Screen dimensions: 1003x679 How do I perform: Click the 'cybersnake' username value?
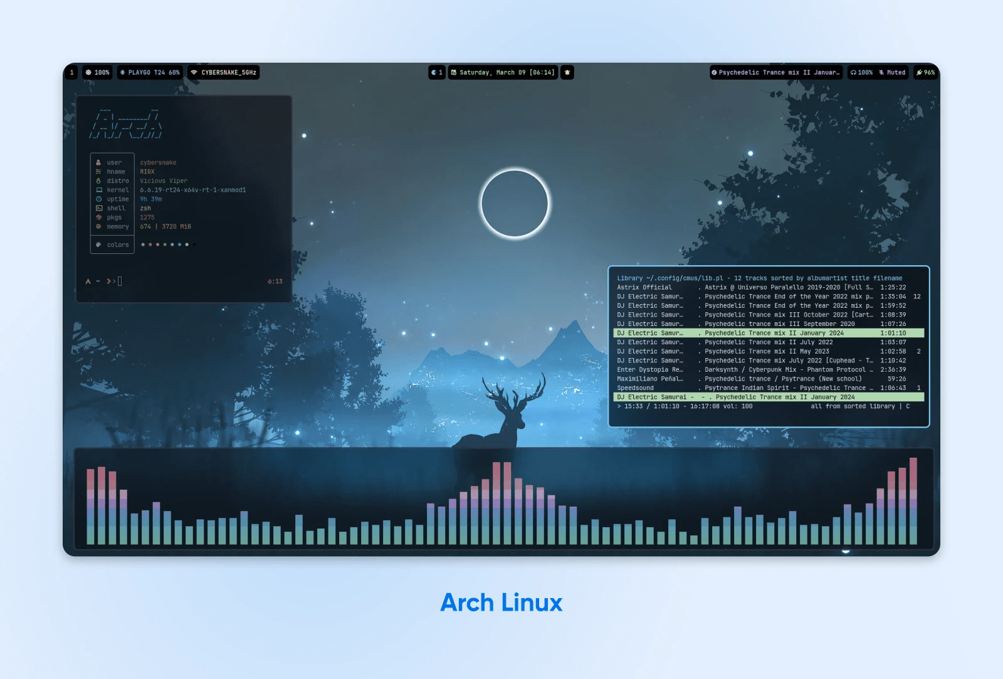click(x=158, y=162)
